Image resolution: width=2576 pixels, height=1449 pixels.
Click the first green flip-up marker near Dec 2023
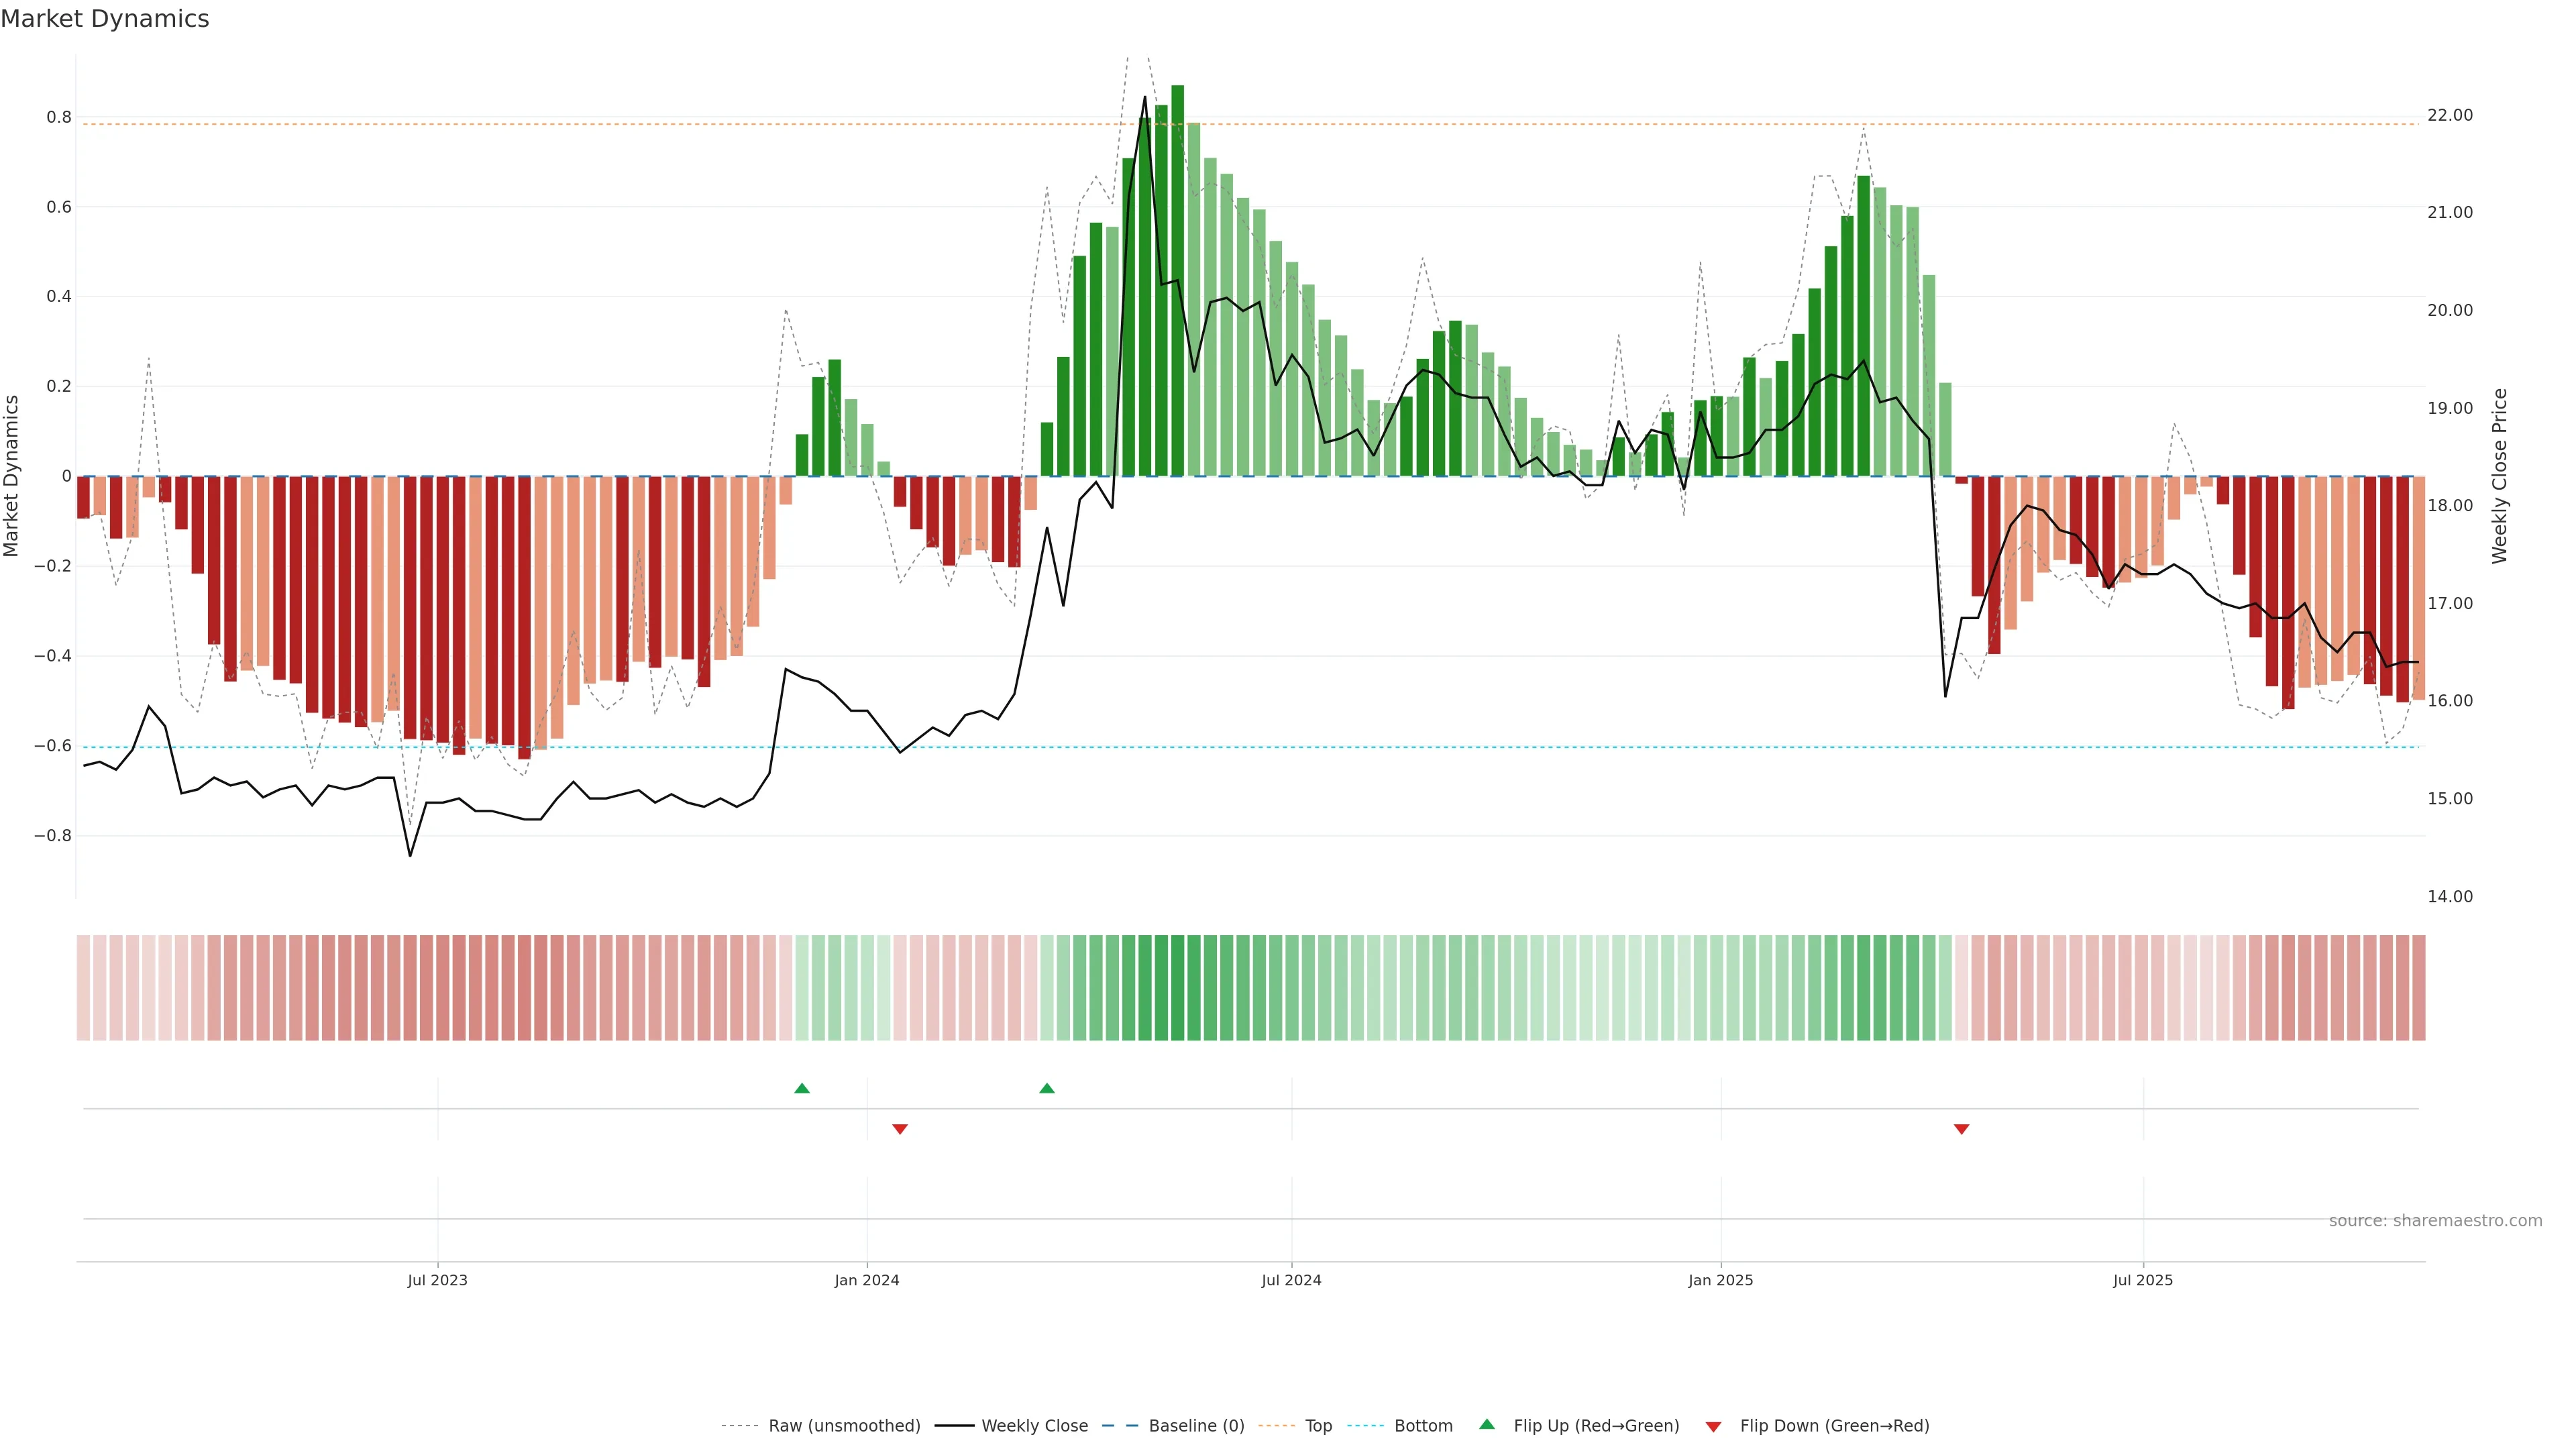pos(802,1088)
